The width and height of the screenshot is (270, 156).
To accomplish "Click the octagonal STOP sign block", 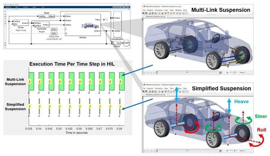I will 126,43.
